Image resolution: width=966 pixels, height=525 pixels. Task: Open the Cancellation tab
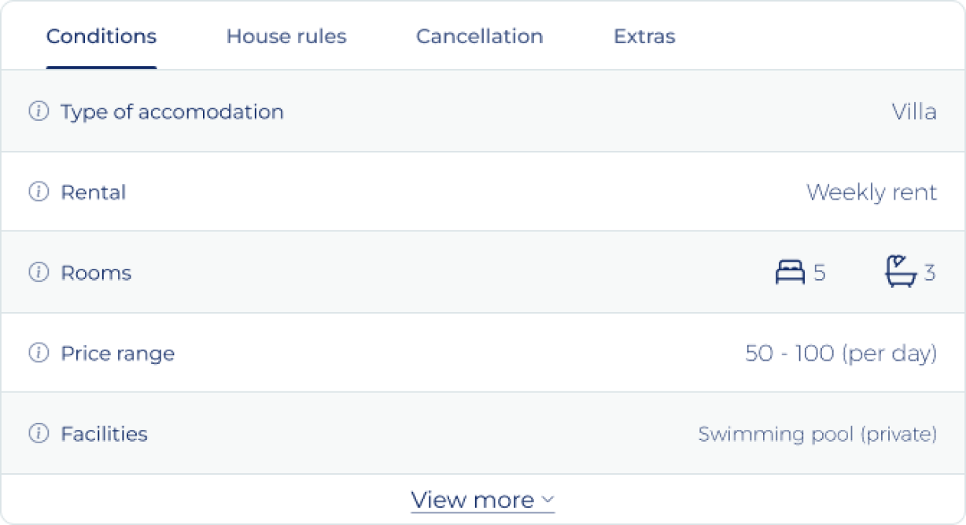coord(479,36)
